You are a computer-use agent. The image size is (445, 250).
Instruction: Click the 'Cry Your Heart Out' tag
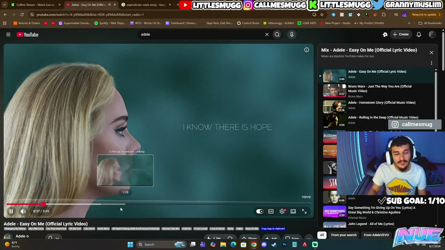[x=56, y=229]
